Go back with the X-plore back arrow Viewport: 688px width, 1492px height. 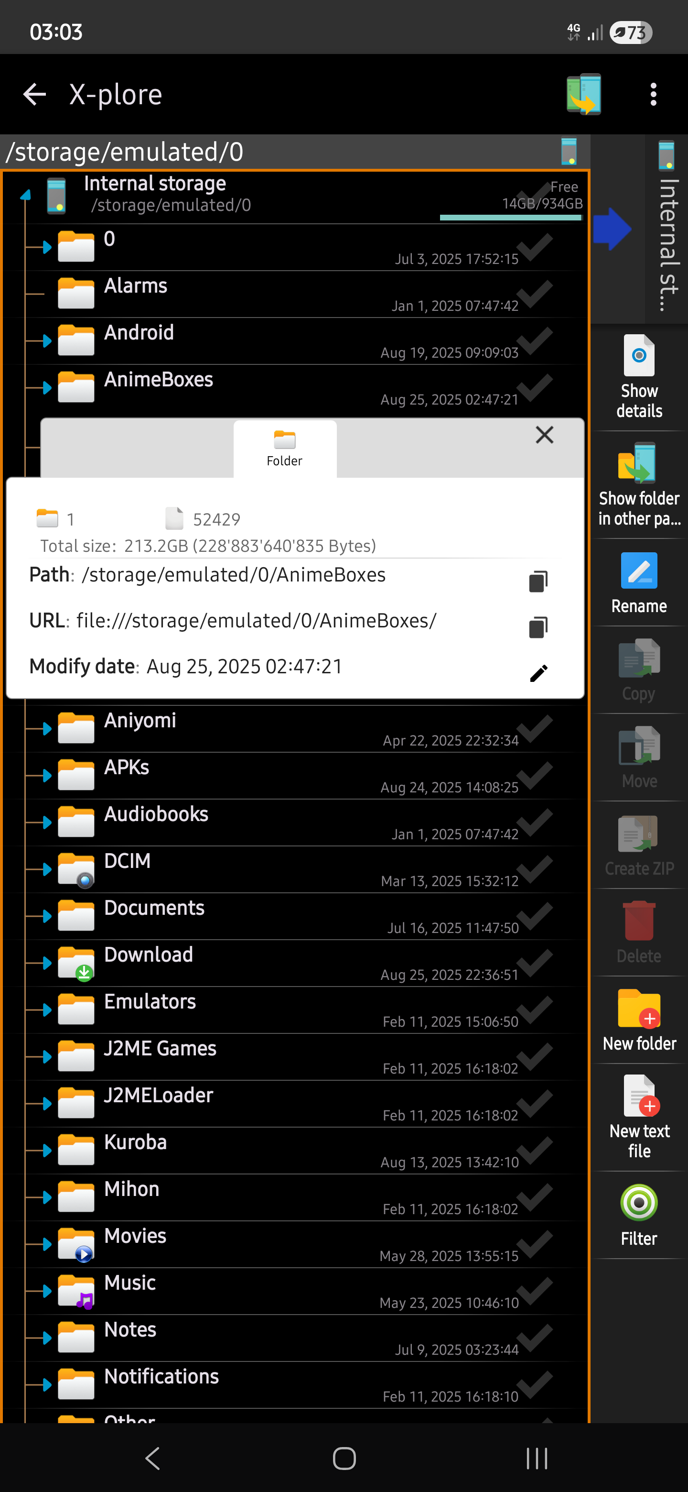(x=34, y=94)
